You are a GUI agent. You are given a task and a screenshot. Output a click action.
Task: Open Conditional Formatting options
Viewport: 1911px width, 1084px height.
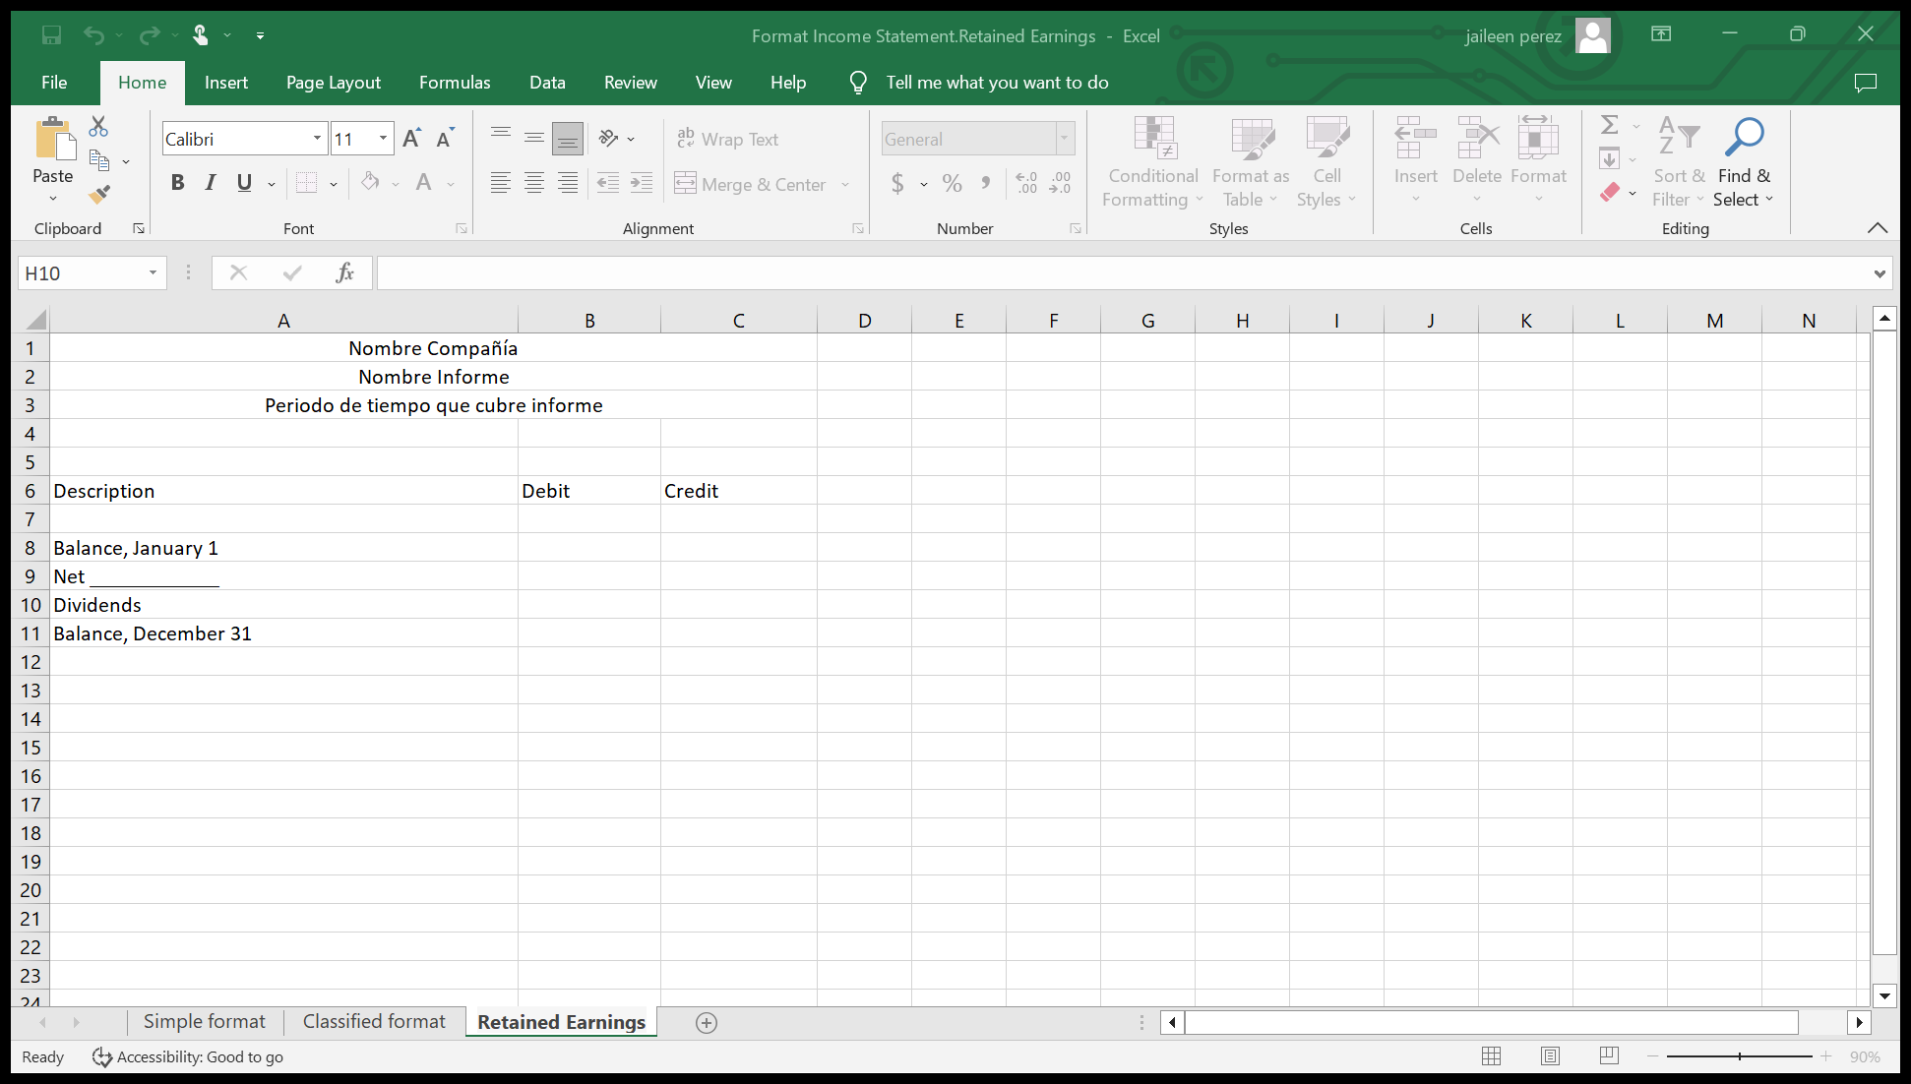tap(1151, 162)
